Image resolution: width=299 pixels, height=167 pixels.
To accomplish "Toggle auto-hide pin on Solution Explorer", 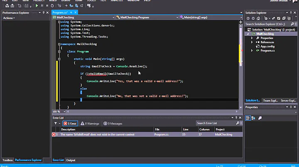I will (x=291, y=13).
